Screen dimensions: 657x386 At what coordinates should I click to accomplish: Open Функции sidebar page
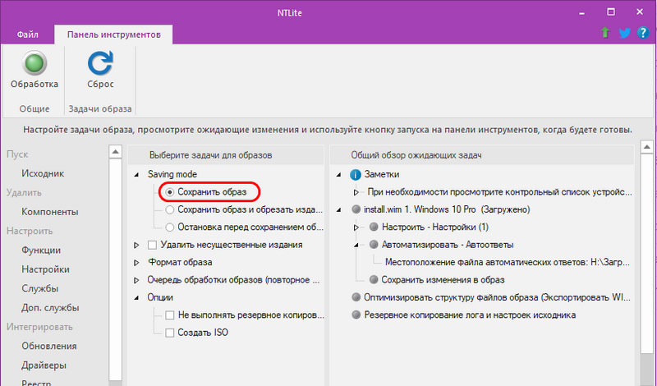point(41,250)
